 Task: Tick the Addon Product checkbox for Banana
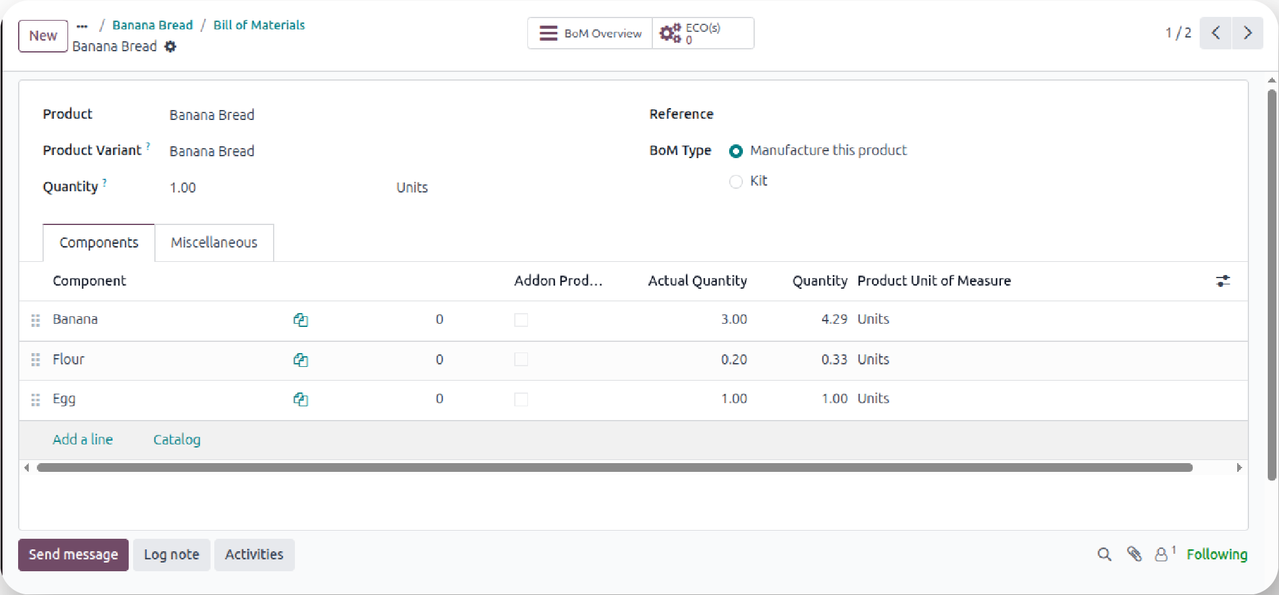(x=521, y=320)
